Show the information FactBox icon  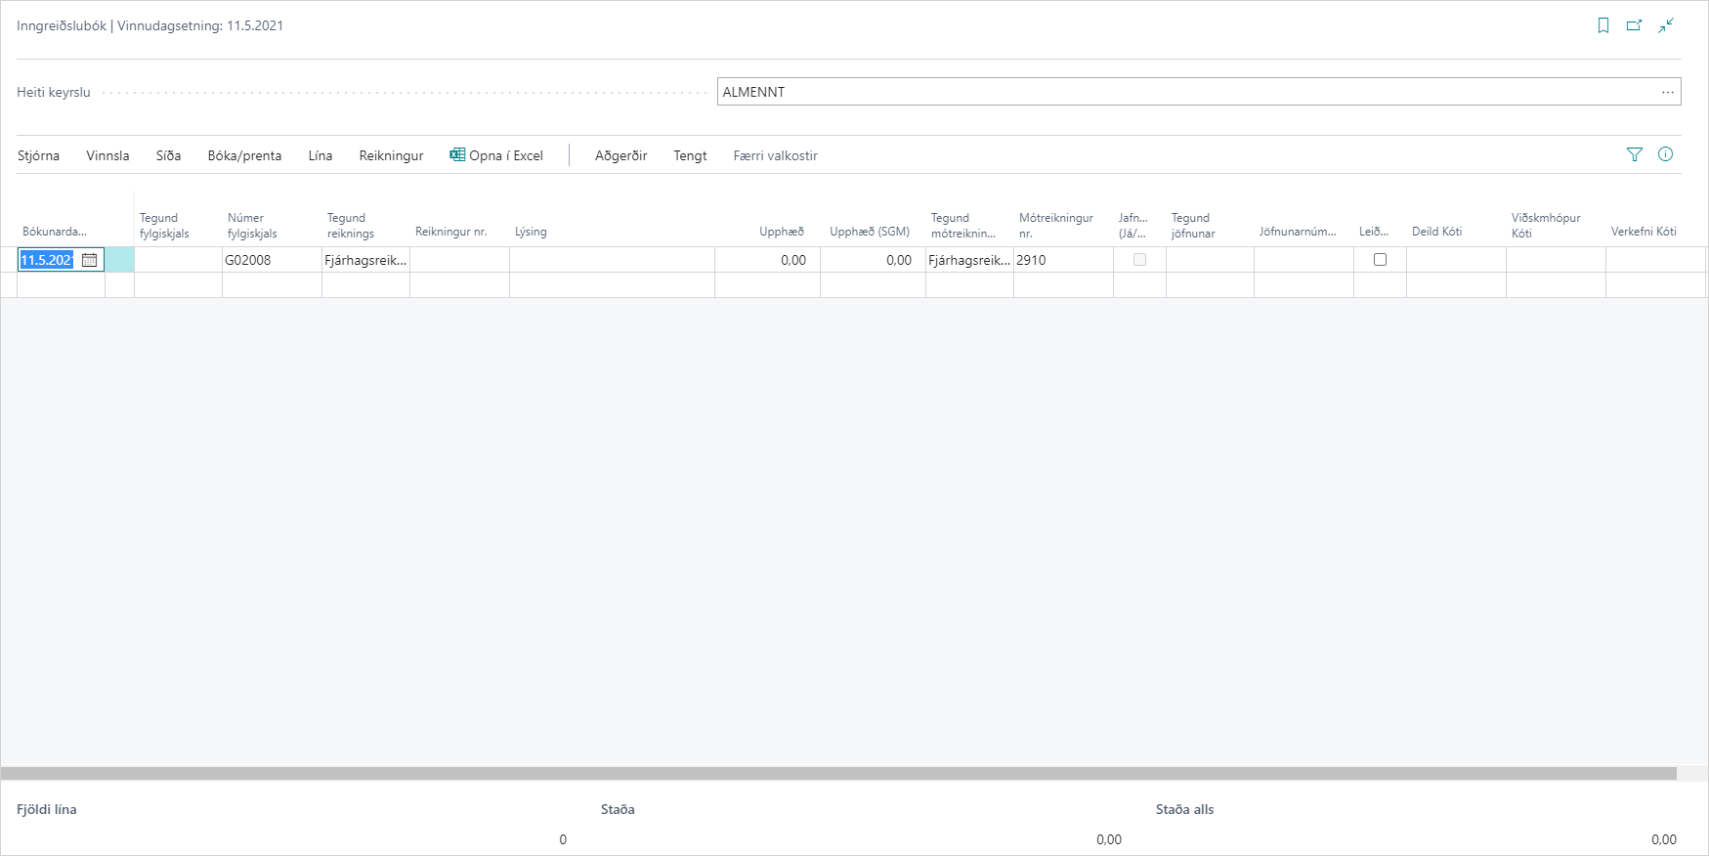coord(1666,154)
